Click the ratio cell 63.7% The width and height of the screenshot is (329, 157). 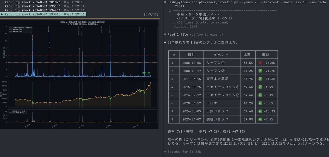coord(248,79)
